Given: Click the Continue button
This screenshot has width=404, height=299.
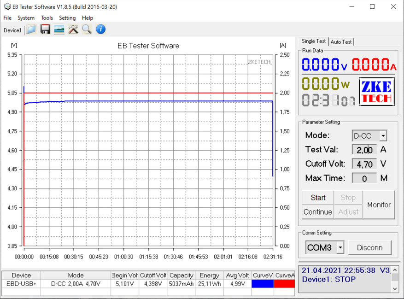Looking at the screenshot, I should (318, 212).
